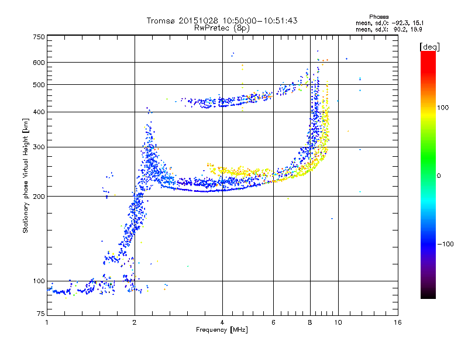Click the x-axis tick label '10'
The width and height of the screenshot is (468, 351).
pos(338,322)
